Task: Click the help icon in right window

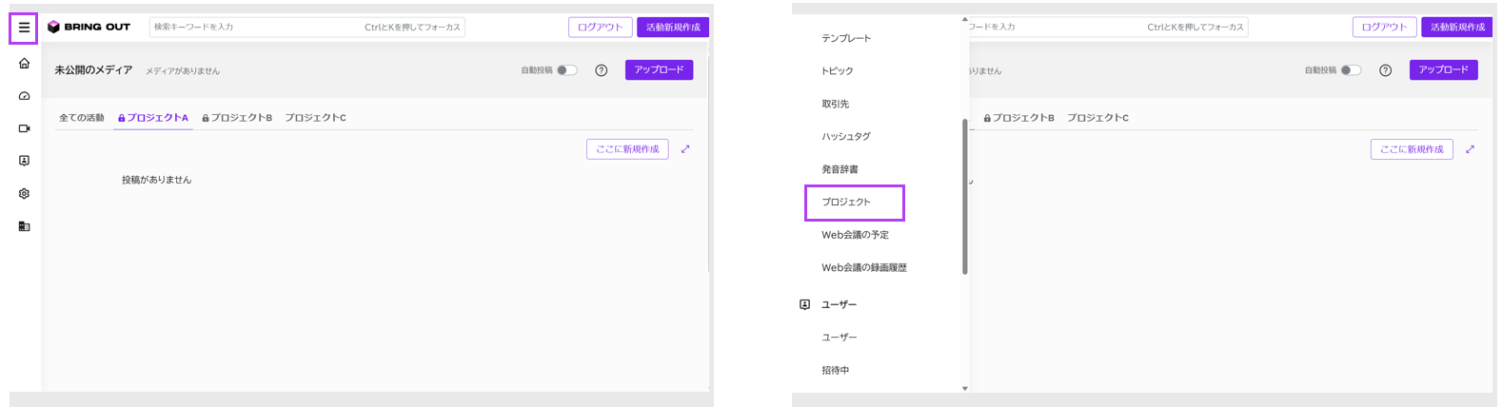Action: pyautogui.click(x=1386, y=70)
